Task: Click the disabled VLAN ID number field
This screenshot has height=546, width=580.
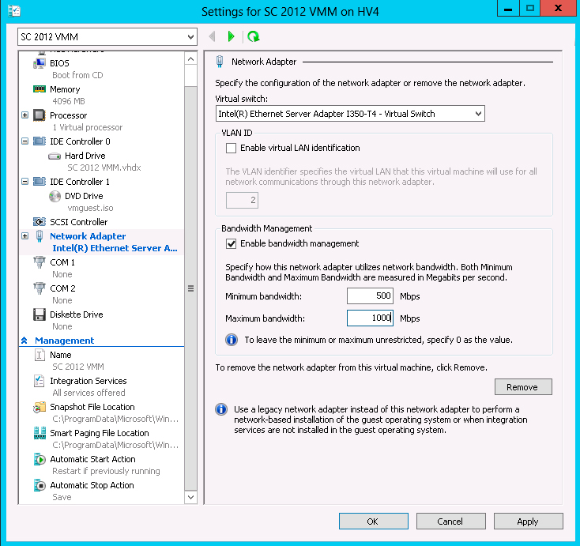Action: (242, 200)
